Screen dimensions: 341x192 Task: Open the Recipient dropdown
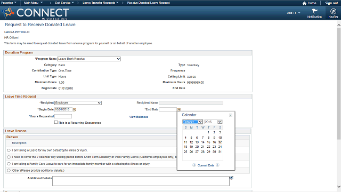point(78,103)
